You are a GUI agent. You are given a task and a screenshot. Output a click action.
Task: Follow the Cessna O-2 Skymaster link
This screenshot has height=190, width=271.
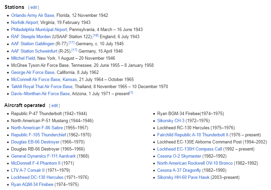179,156
